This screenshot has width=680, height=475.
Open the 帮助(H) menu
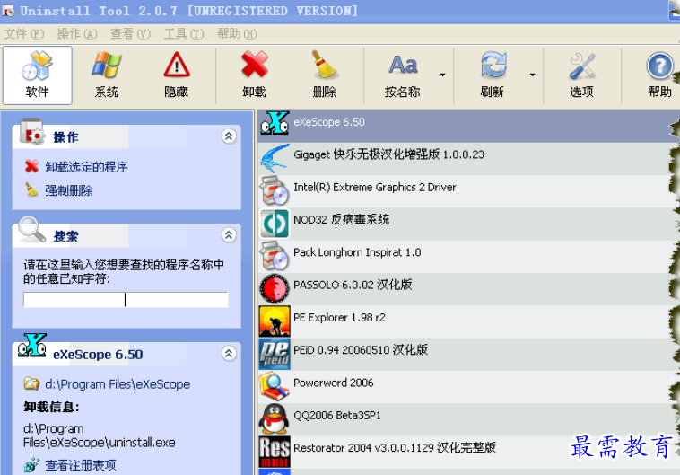pos(237,33)
